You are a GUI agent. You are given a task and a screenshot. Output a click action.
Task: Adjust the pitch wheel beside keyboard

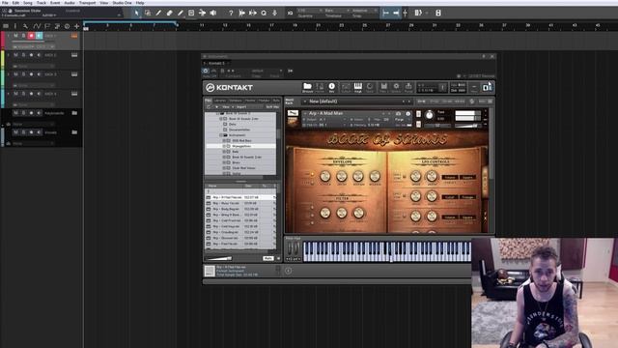[290, 249]
